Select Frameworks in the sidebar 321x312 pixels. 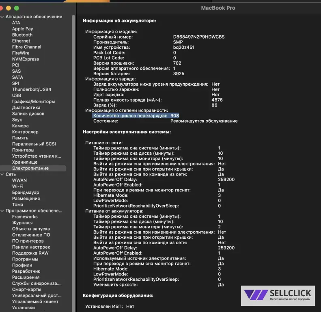pos(25,217)
